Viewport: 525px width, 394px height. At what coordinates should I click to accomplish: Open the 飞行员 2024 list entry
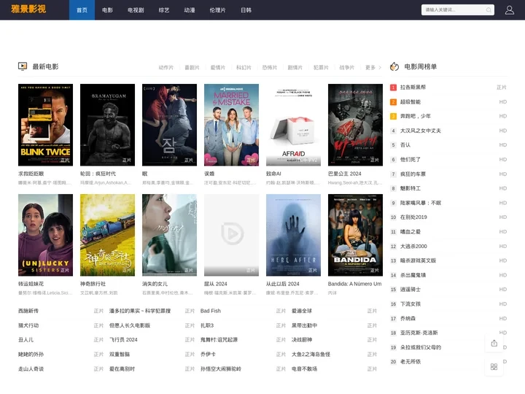123,340
